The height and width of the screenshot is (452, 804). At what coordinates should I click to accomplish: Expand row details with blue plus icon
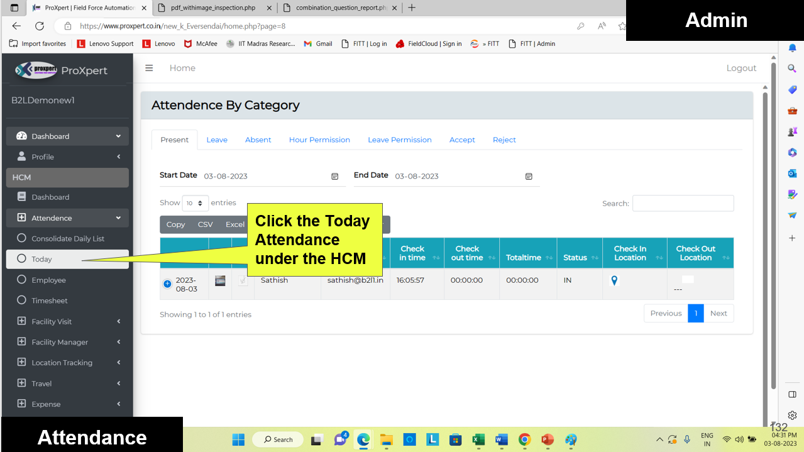click(167, 284)
